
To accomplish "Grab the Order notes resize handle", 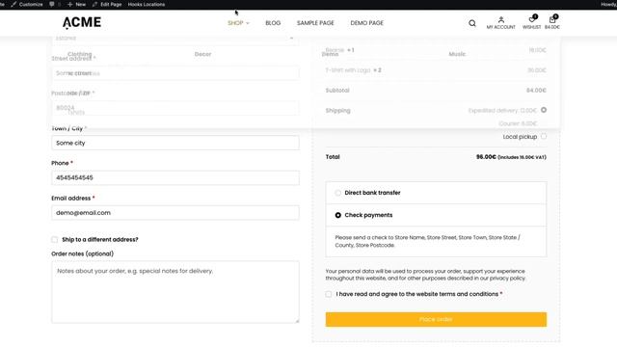I will [x=297, y=321].
